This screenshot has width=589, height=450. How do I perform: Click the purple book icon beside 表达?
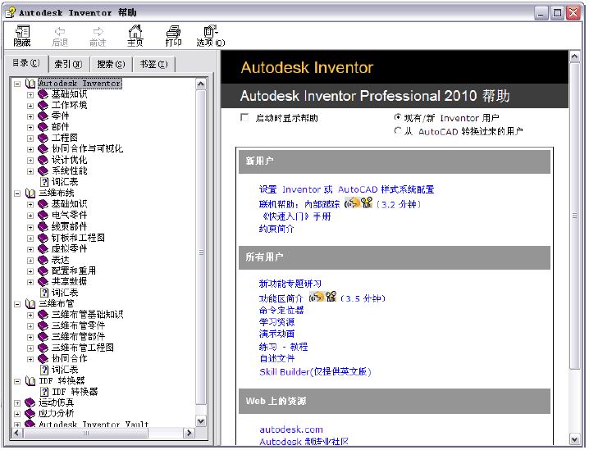click(43, 260)
